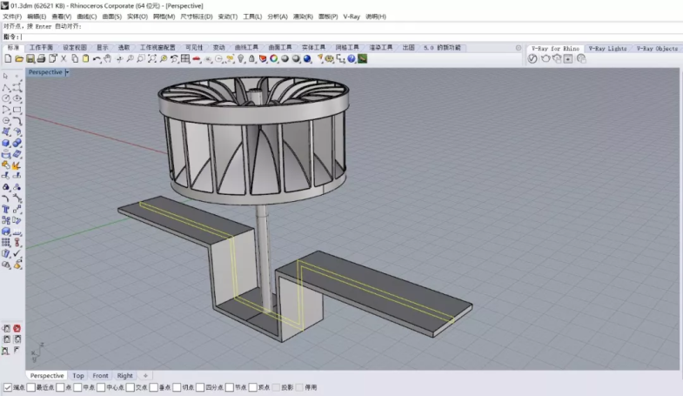Open the 曲面(S) menu

[x=111, y=17]
